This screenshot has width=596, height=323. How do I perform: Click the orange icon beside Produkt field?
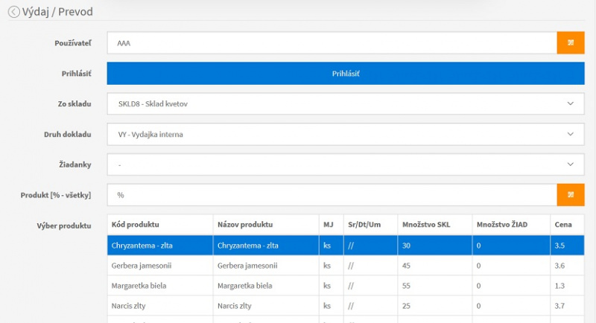pos(571,195)
